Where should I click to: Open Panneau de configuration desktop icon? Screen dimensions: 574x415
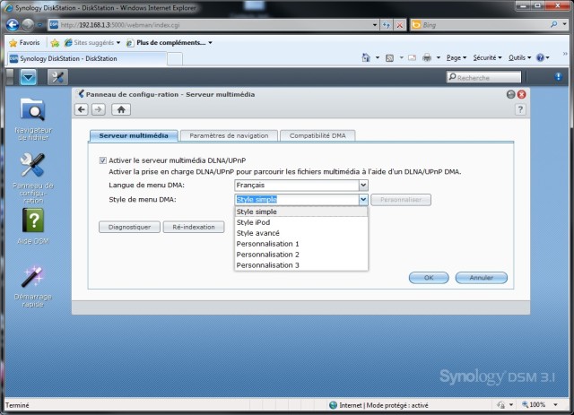click(33, 178)
